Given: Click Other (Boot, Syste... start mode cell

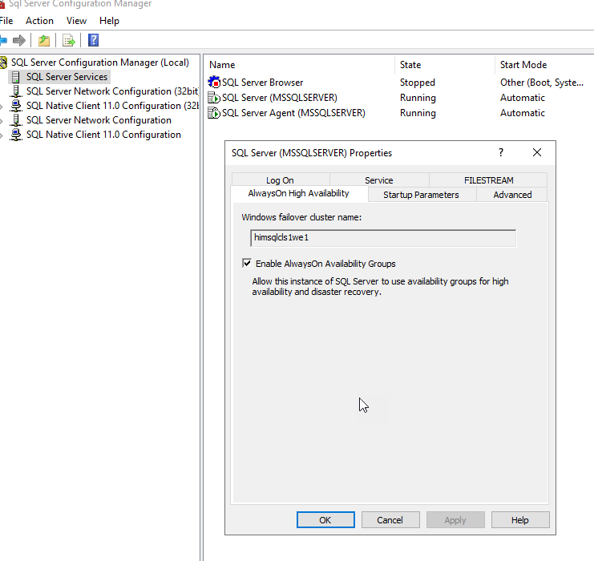Looking at the screenshot, I should [x=542, y=83].
